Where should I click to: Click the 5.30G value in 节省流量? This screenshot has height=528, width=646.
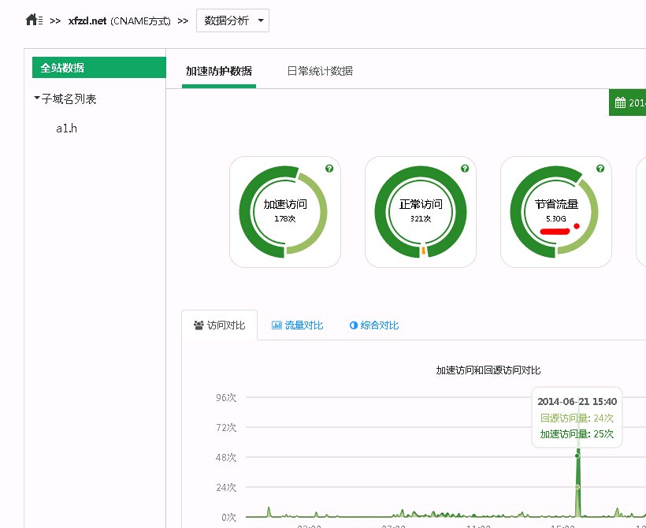(x=555, y=219)
